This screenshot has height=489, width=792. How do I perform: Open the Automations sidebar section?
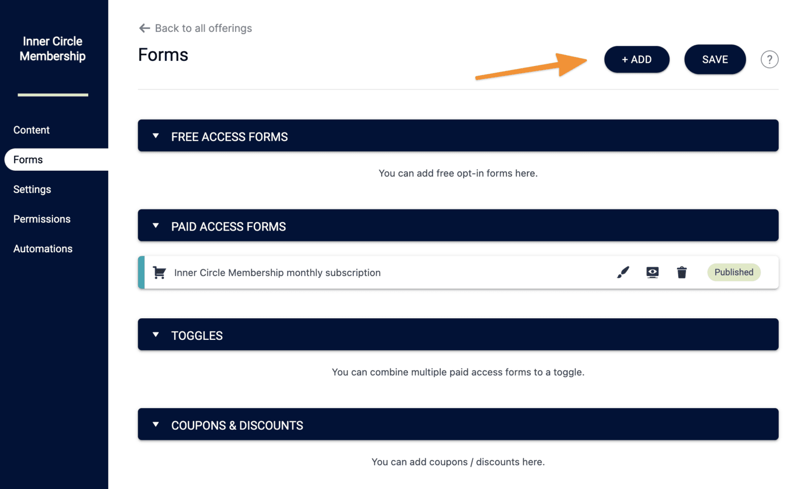pos(43,248)
